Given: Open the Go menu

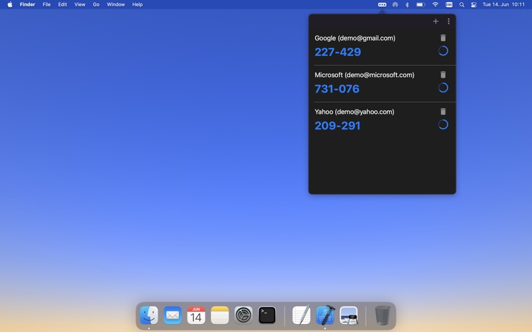Looking at the screenshot, I should pos(96,5).
